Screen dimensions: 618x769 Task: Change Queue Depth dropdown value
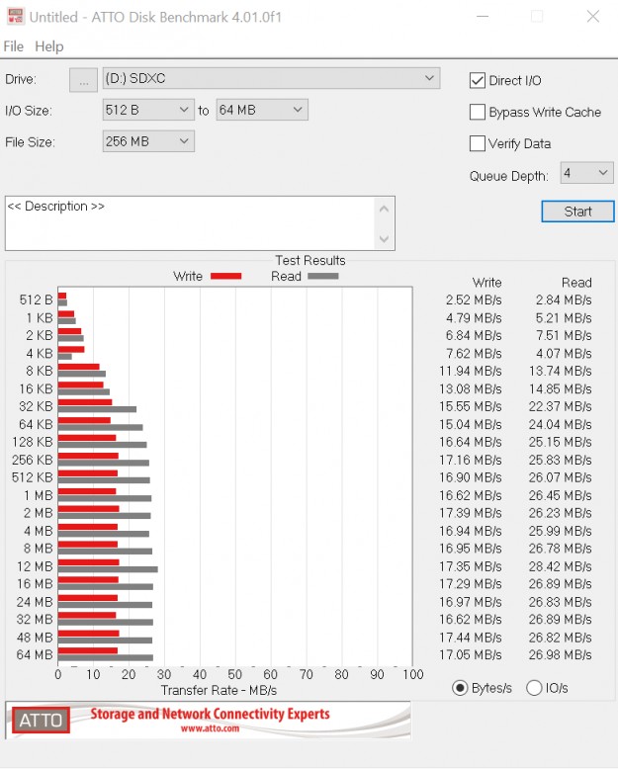click(x=586, y=174)
